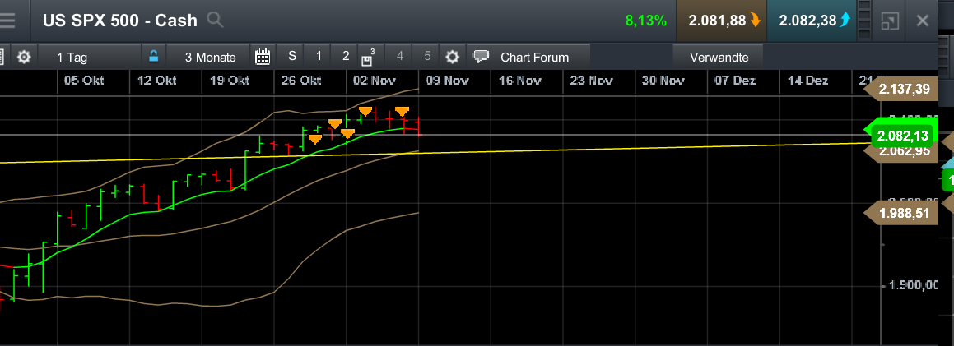Viewport: 954px width, 346px height.
Task: Open the Verwandte related instruments tab
Action: point(719,57)
